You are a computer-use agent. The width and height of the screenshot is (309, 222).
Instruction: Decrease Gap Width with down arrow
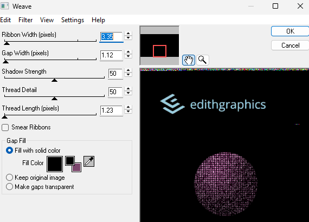click(x=128, y=56)
